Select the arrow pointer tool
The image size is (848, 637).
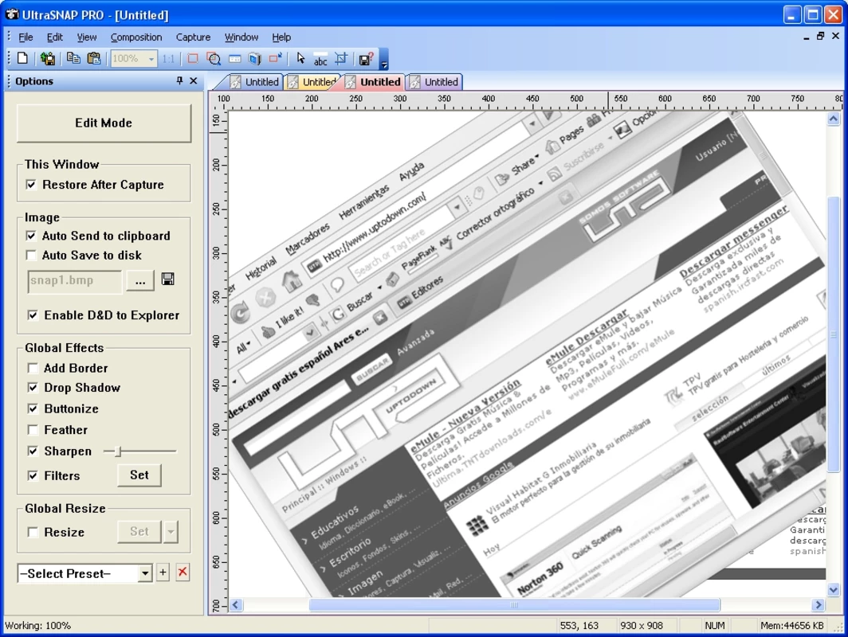click(x=300, y=58)
